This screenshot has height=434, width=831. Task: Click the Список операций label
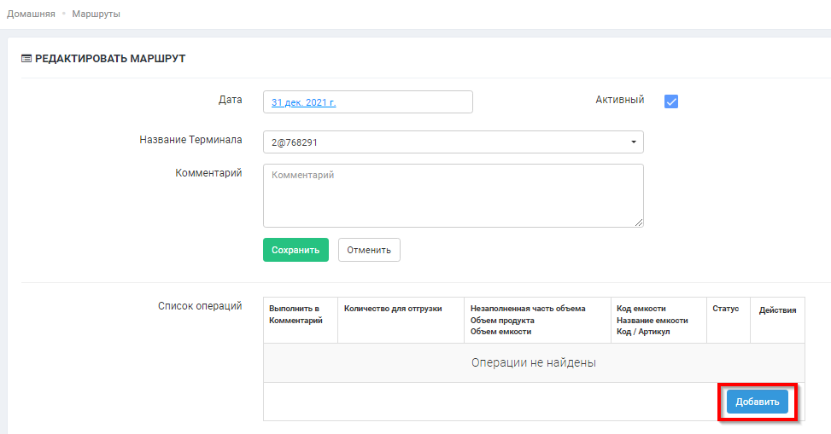[x=200, y=306]
